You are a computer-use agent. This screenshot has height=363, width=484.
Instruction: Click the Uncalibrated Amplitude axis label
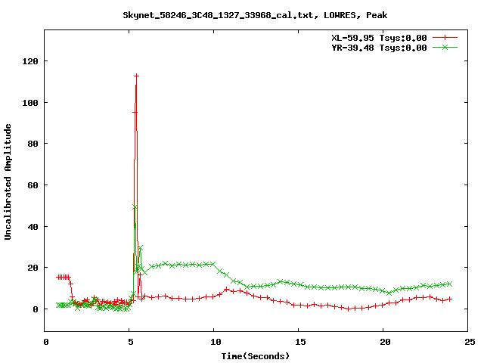[8, 181]
